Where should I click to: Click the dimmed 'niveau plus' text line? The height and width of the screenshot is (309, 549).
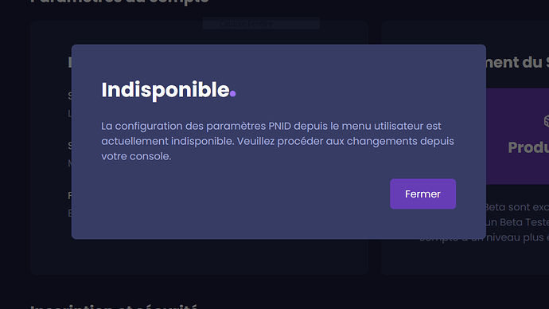(515, 237)
